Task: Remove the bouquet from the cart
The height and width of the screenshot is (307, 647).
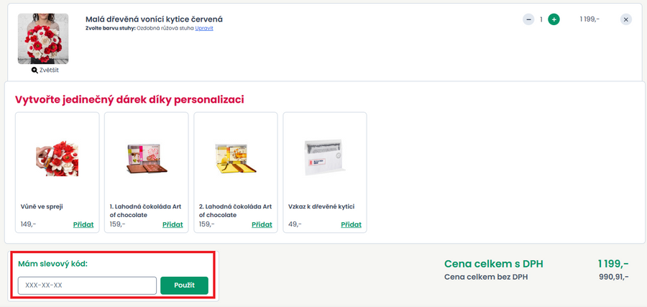Action: click(x=626, y=19)
